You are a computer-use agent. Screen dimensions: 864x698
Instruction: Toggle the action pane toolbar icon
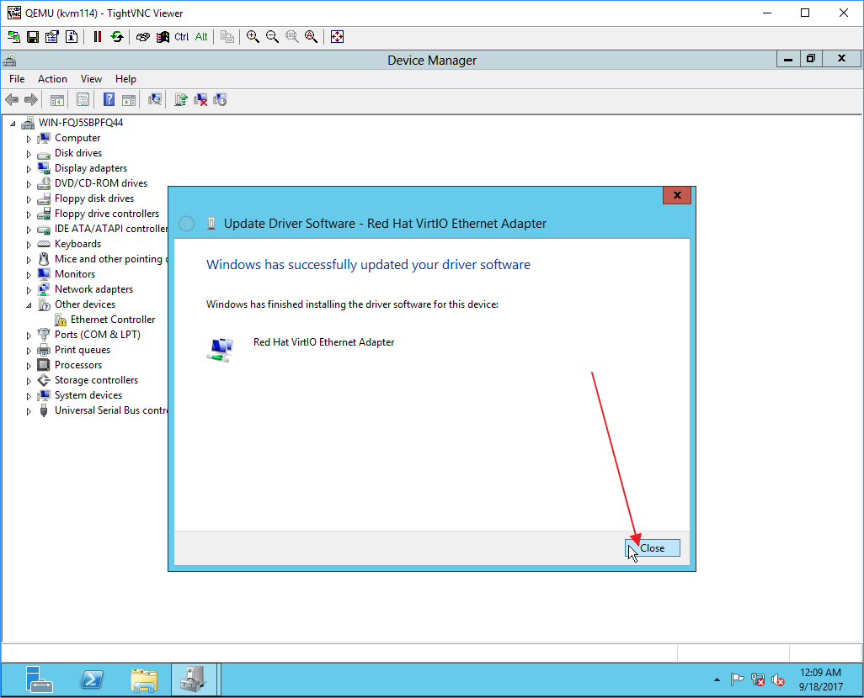coord(129,99)
